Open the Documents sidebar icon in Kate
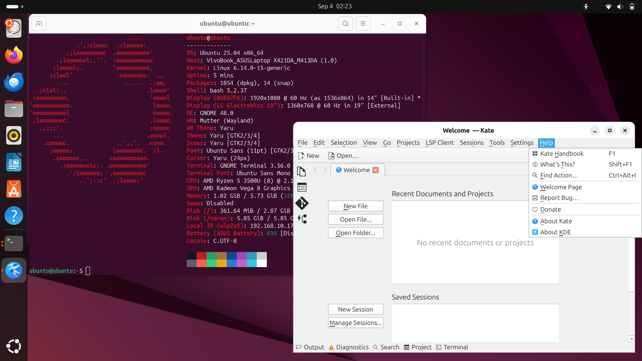The width and height of the screenshot is (642, 361). 301,171
